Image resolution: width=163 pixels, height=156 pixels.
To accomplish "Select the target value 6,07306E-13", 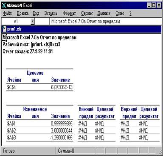I will (62, 87).
